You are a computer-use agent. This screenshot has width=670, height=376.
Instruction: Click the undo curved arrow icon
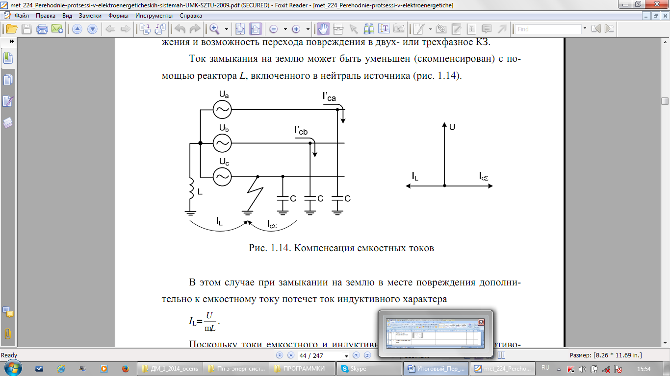(x=180, y=29)
